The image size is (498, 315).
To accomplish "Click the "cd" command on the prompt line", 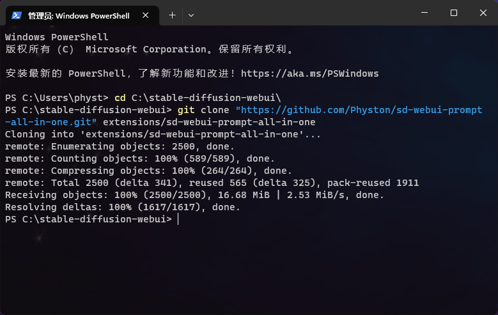I will pos(120,98).
